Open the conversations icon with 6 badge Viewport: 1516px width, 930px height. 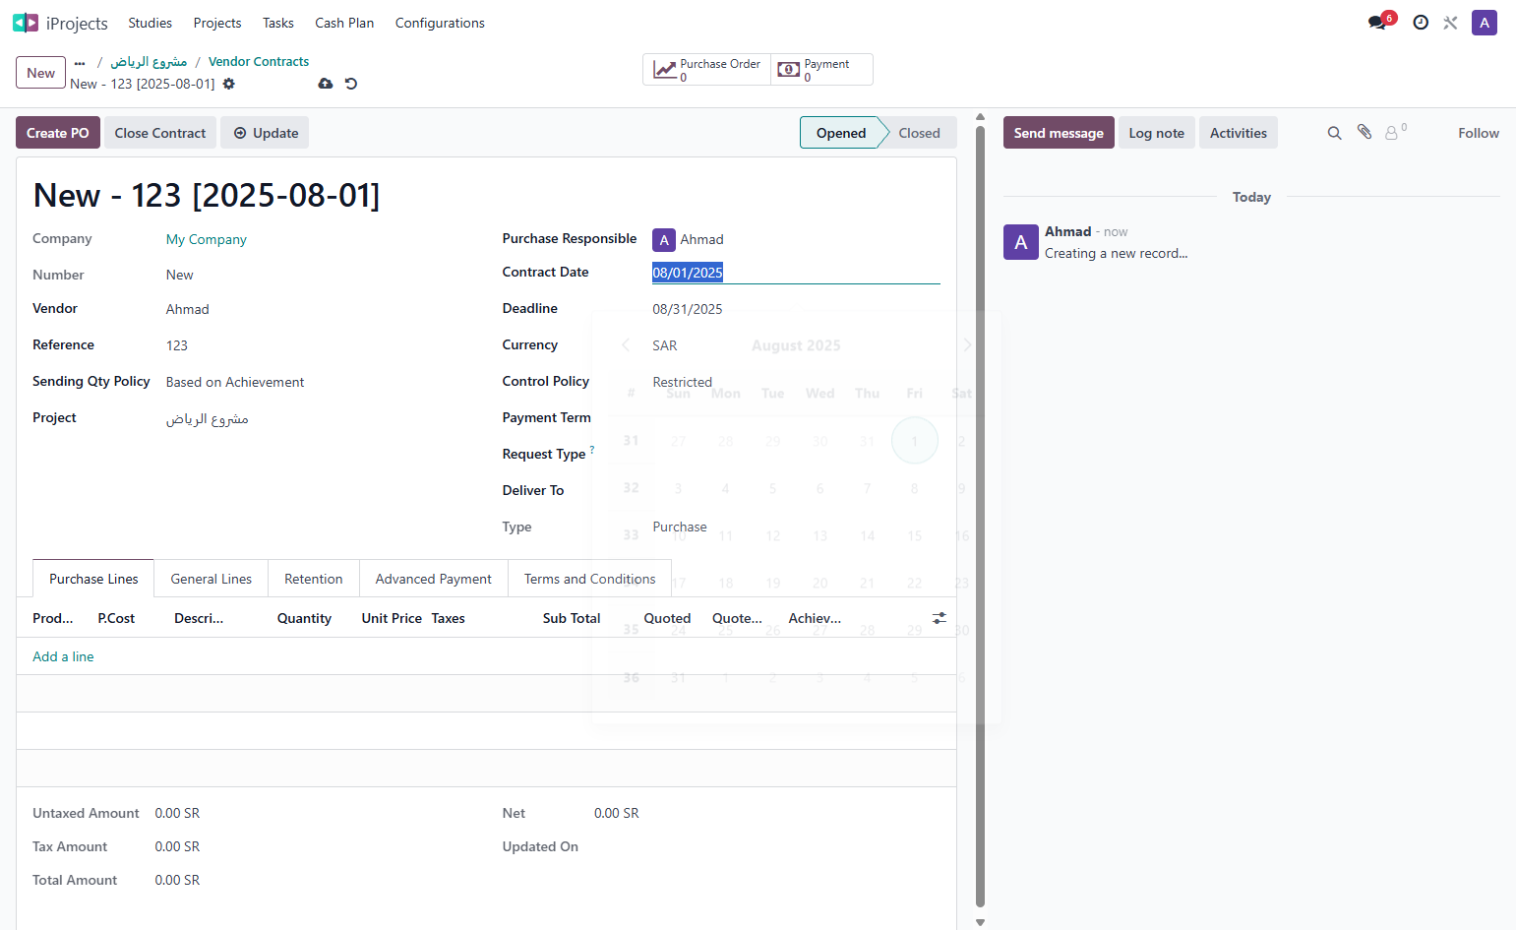[1380, 22]
